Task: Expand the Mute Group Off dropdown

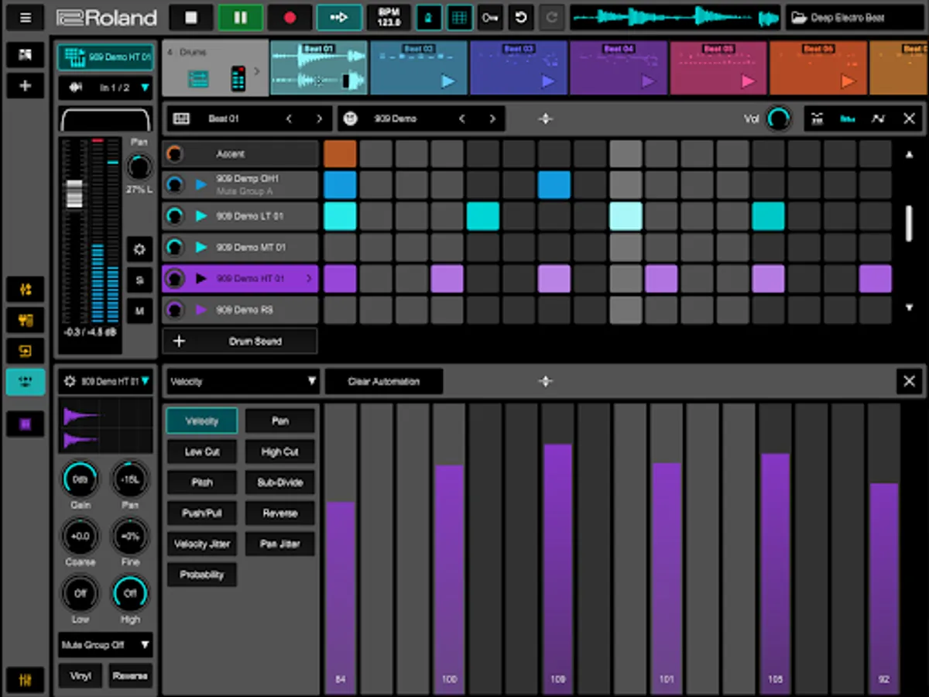Action: click(105, 644)
